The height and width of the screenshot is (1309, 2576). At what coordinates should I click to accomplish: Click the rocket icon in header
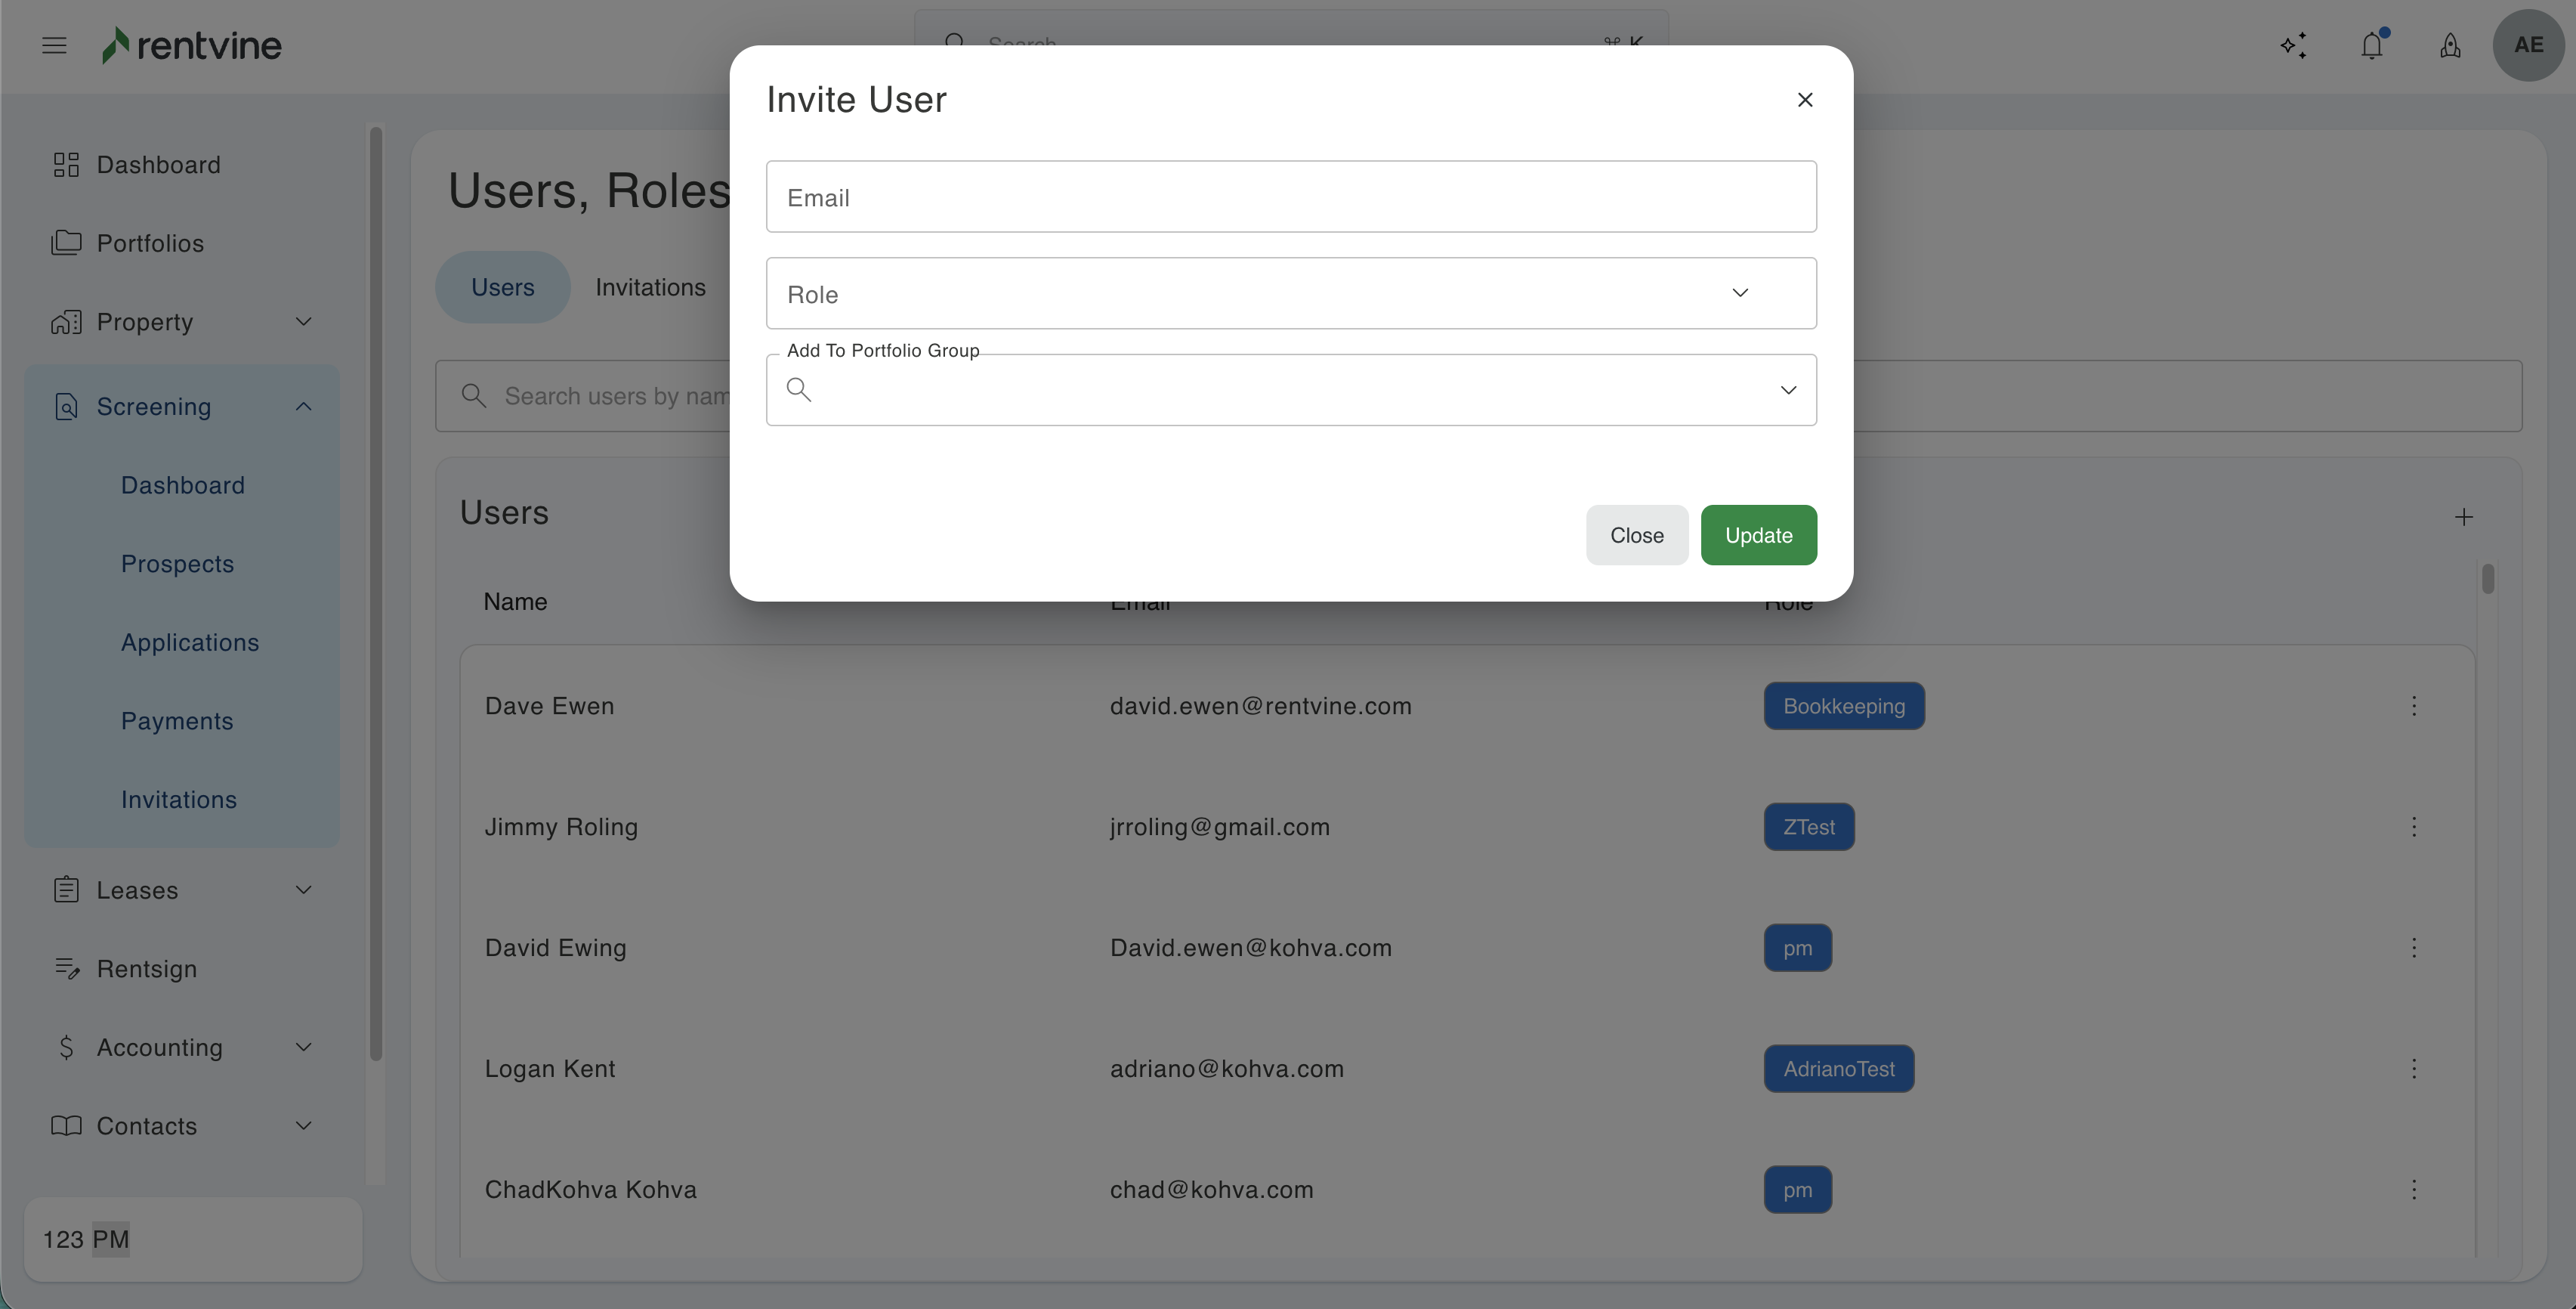[x=2450, y=45]
